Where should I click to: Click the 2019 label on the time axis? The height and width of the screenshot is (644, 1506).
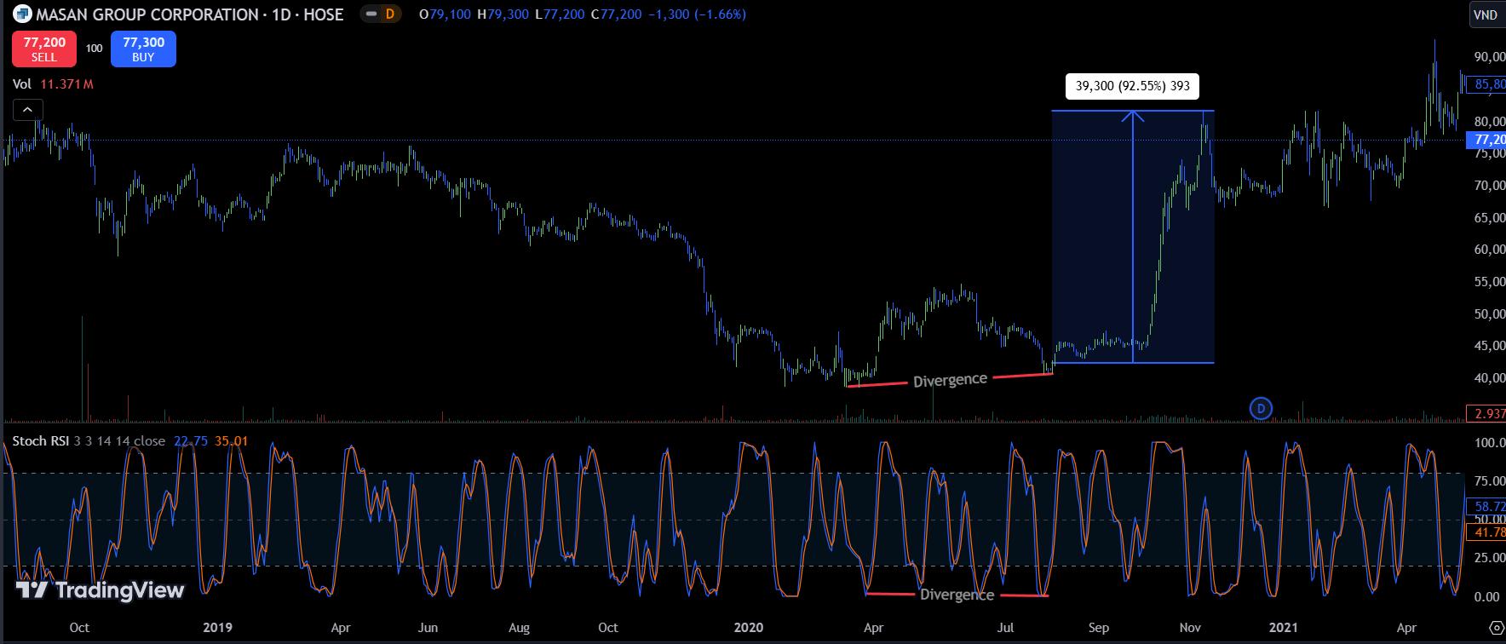tap(217, 628)
